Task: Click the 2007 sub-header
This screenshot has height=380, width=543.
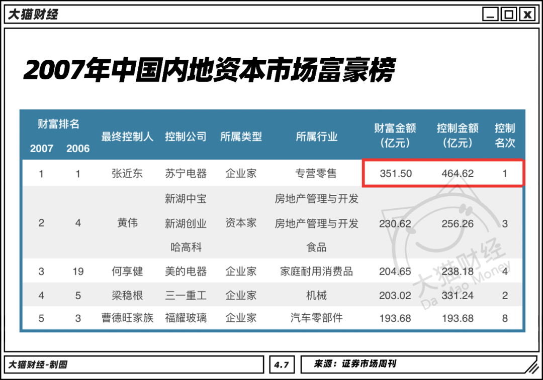Action: (42, 148)
